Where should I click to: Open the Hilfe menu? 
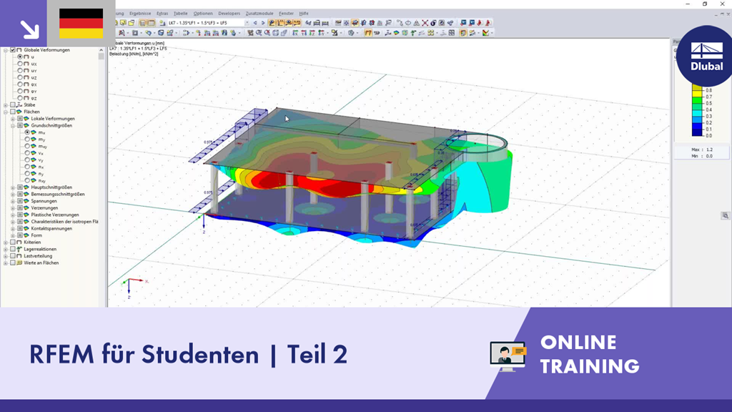point(303,14)
